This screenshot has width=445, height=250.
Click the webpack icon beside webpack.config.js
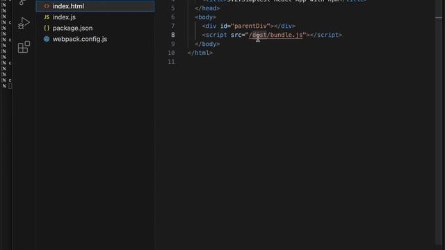[x=47, y=39]
